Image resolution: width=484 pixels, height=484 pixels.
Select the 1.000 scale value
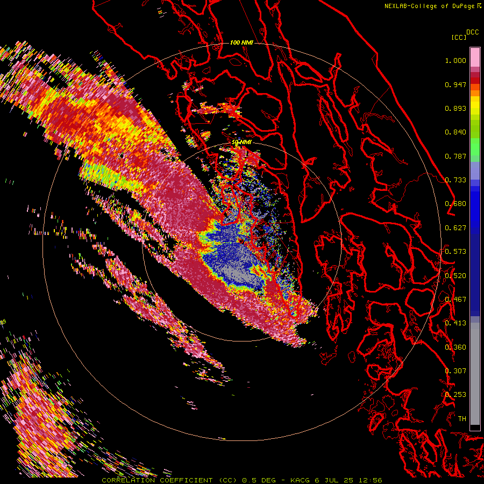click(x=455, y=60)
